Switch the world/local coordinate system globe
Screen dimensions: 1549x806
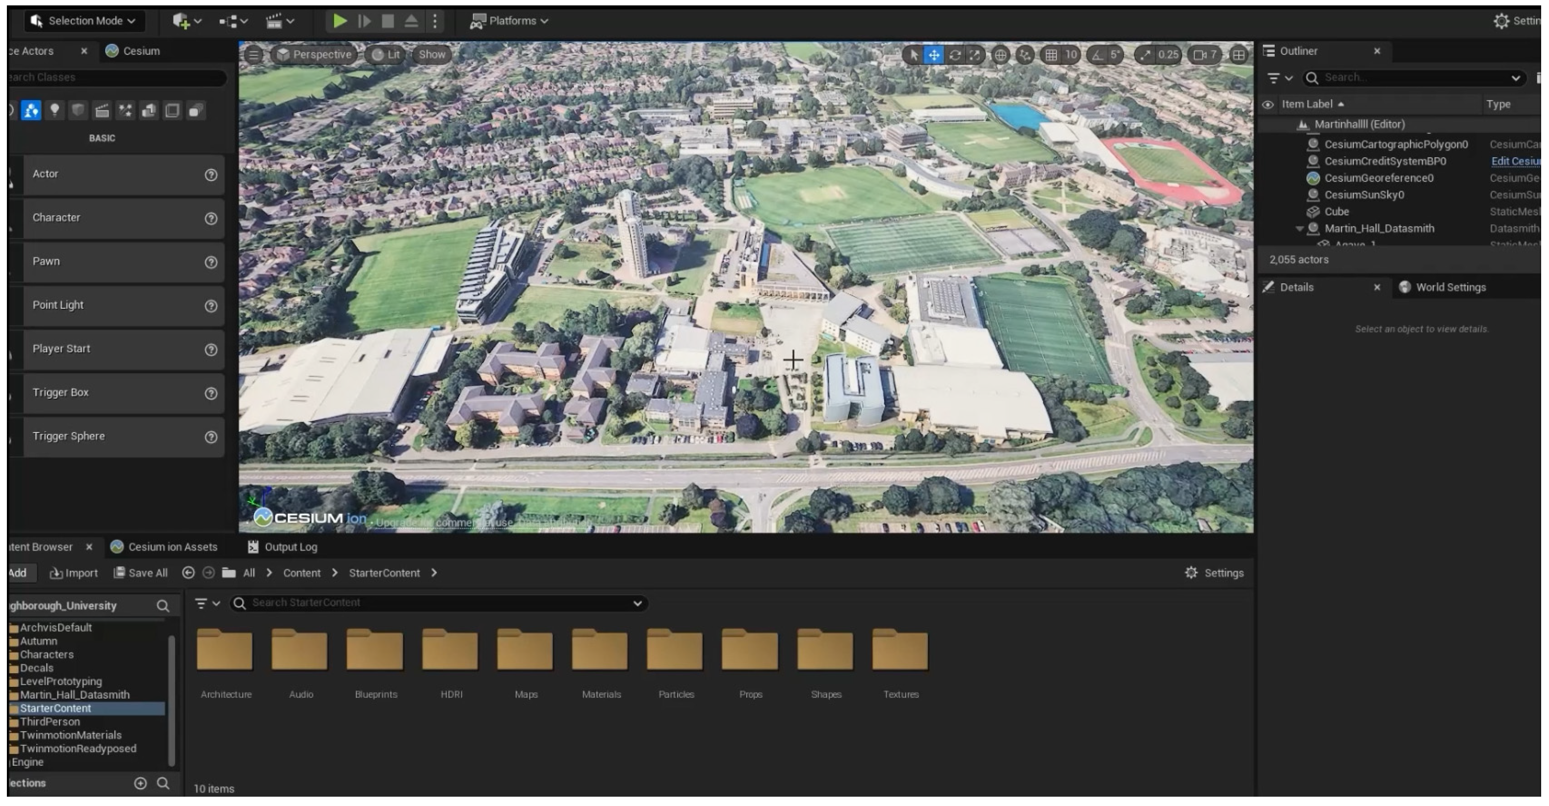(1000, 55)
